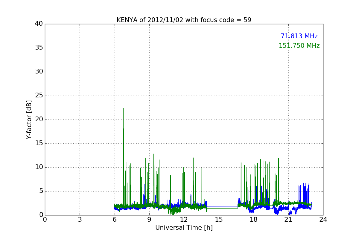This screenshot has width=359, height=239.
Task: Click the y-axis tick label 35
Action: pos(39,48)
